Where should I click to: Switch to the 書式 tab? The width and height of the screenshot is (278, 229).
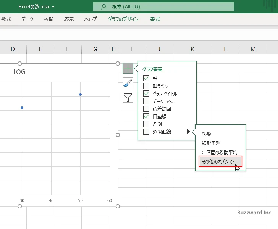[x=155, y=19]
